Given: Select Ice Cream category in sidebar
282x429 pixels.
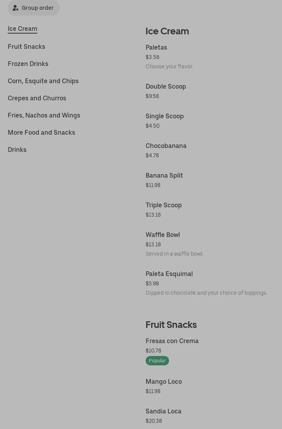Looking at the screenshot, I should (x=23, y=28).
